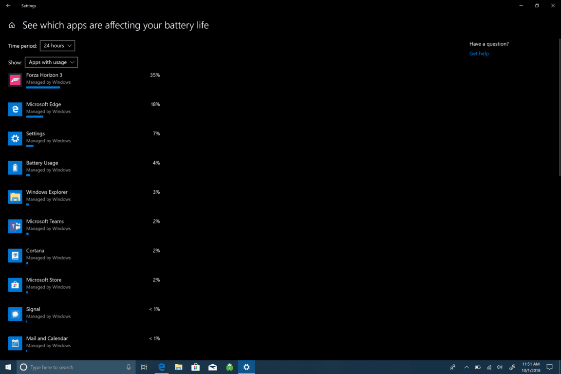
Task: Select the Microsoft Edge app icon in list
Action: tap(15, 110)
